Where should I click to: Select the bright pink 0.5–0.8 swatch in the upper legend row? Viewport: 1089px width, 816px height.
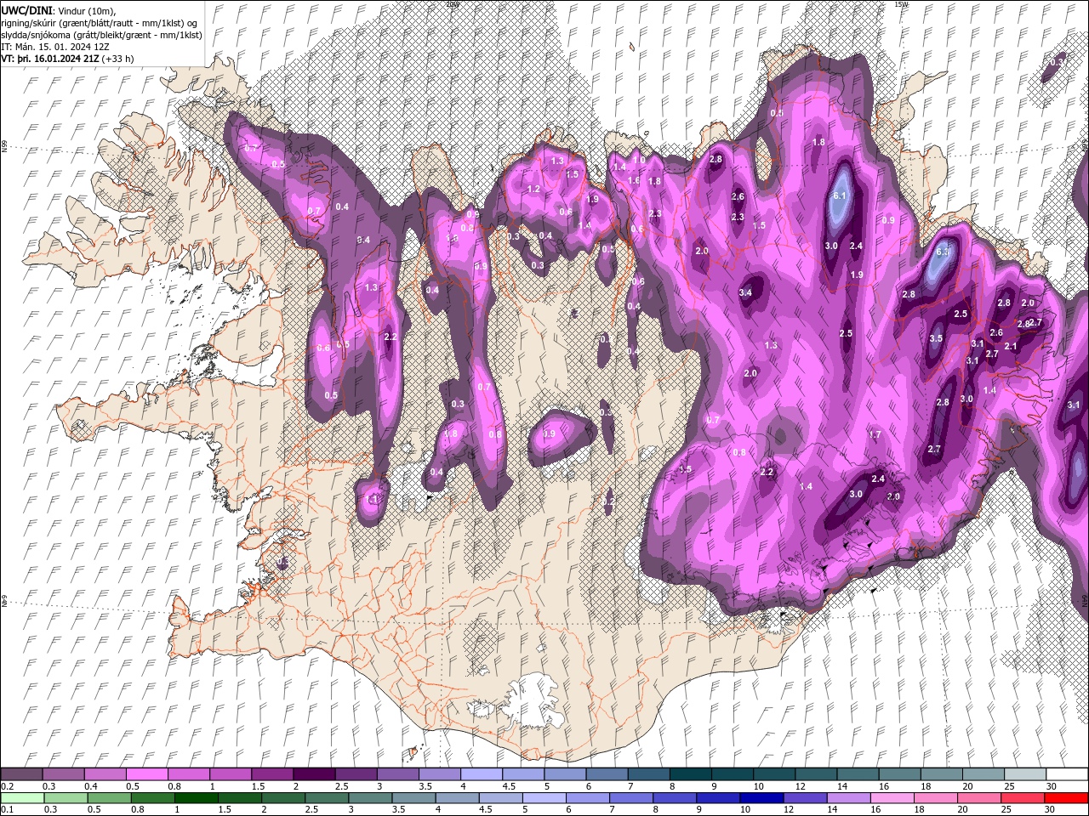147,774
